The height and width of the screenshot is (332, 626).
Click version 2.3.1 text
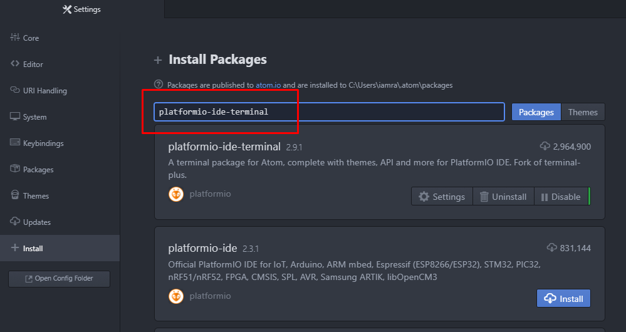[251, 249]
